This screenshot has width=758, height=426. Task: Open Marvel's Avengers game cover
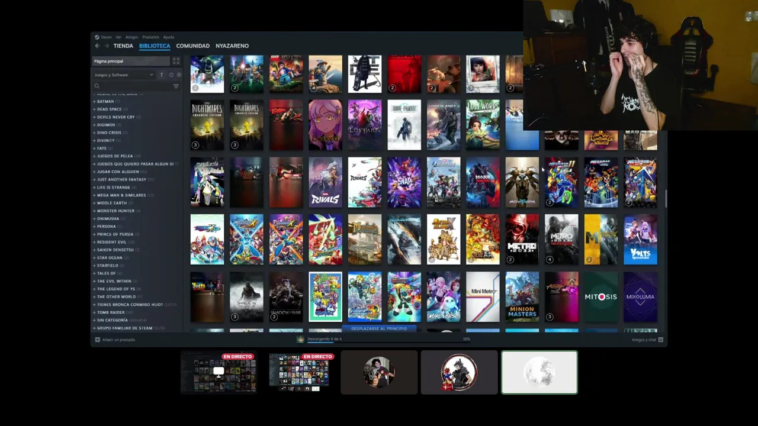coord(444,182)
